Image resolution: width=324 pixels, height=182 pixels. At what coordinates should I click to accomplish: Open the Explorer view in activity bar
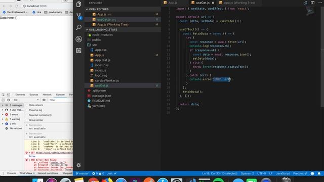[x=78, y=4]
